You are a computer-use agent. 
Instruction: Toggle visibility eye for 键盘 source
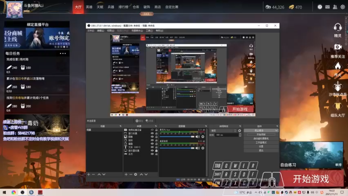[x=152, y=144]
